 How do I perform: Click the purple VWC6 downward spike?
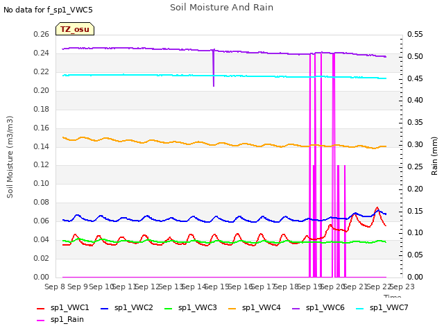(214, 69)
